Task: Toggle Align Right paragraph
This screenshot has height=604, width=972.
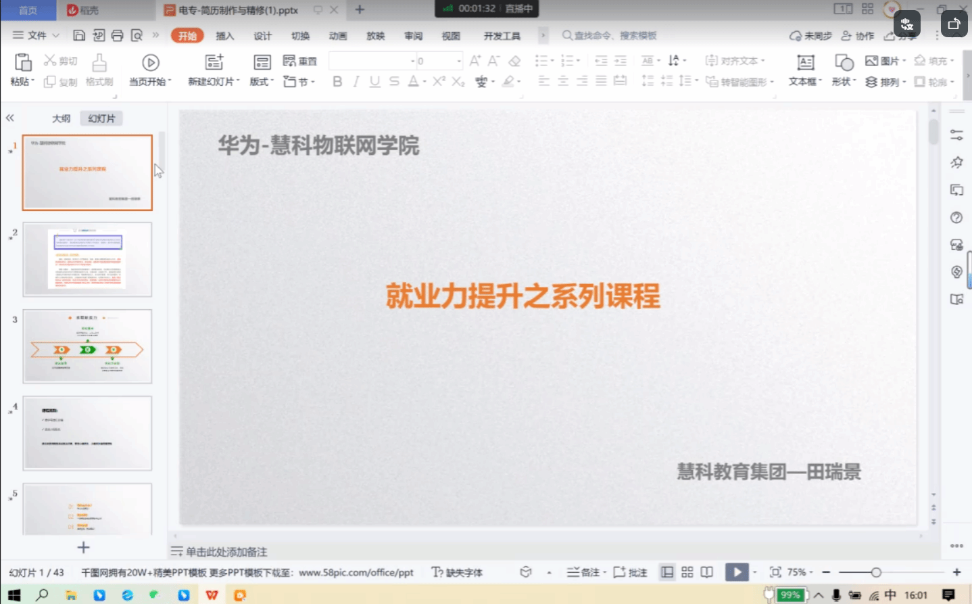Action: (582, 81)
